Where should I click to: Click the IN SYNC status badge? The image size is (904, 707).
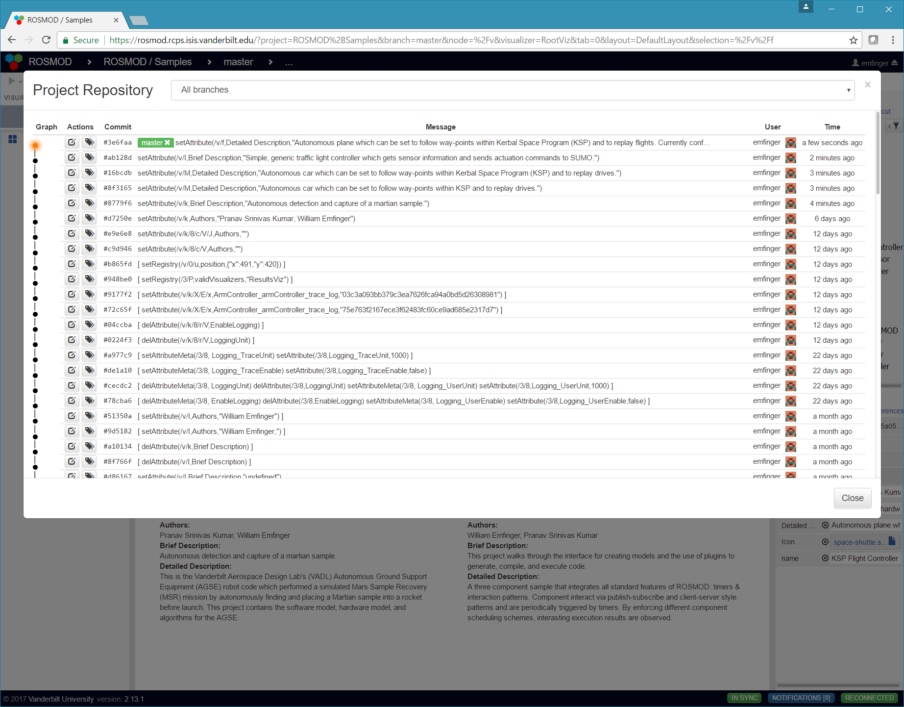[x=745, y=698]
